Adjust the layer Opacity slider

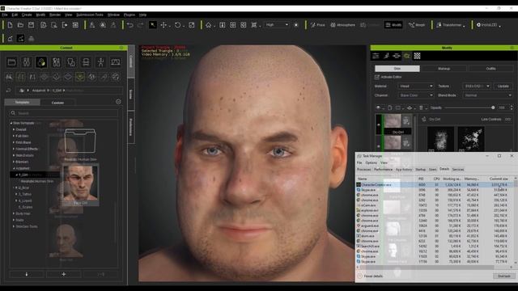[469, 108]
